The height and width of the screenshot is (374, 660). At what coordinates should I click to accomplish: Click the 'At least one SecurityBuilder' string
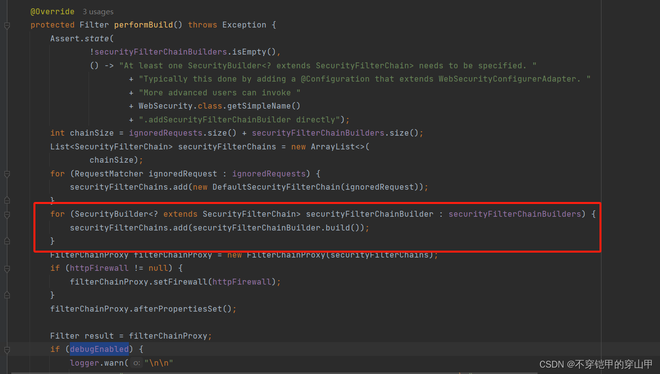328,65
